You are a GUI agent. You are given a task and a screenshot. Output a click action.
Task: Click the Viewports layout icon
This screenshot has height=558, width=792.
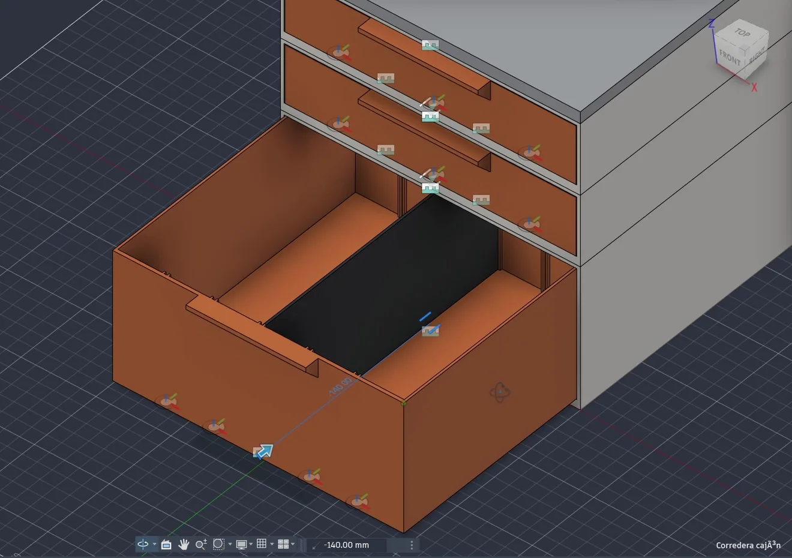(283, 544)
